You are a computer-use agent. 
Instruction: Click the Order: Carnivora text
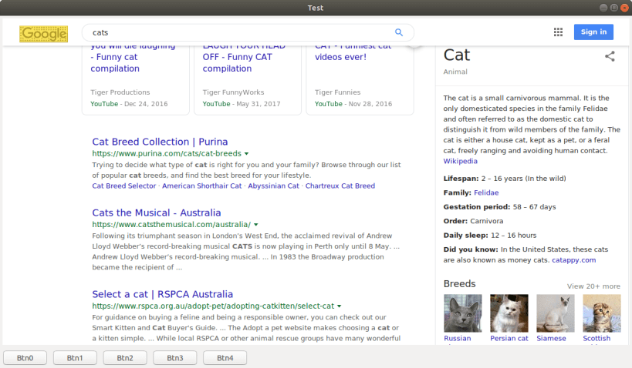pos(473,221)
